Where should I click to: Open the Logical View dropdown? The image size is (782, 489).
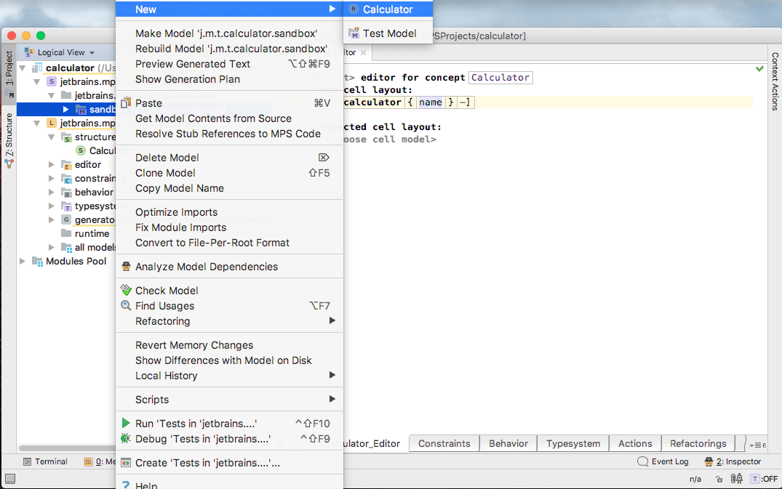[61, 52]
